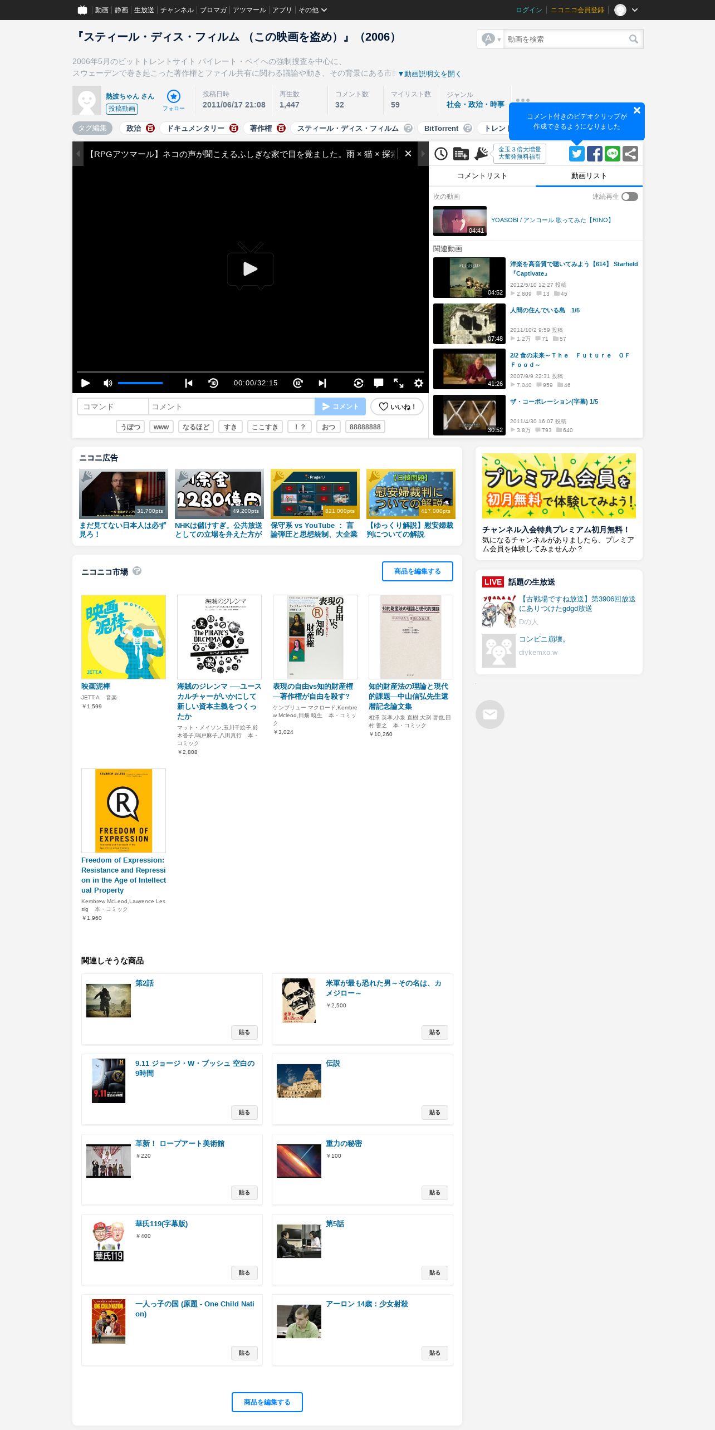Insert the うぽつ quick comment
Image resolution: width=715 pixels, height=1430 pixels.
(130, 427)
